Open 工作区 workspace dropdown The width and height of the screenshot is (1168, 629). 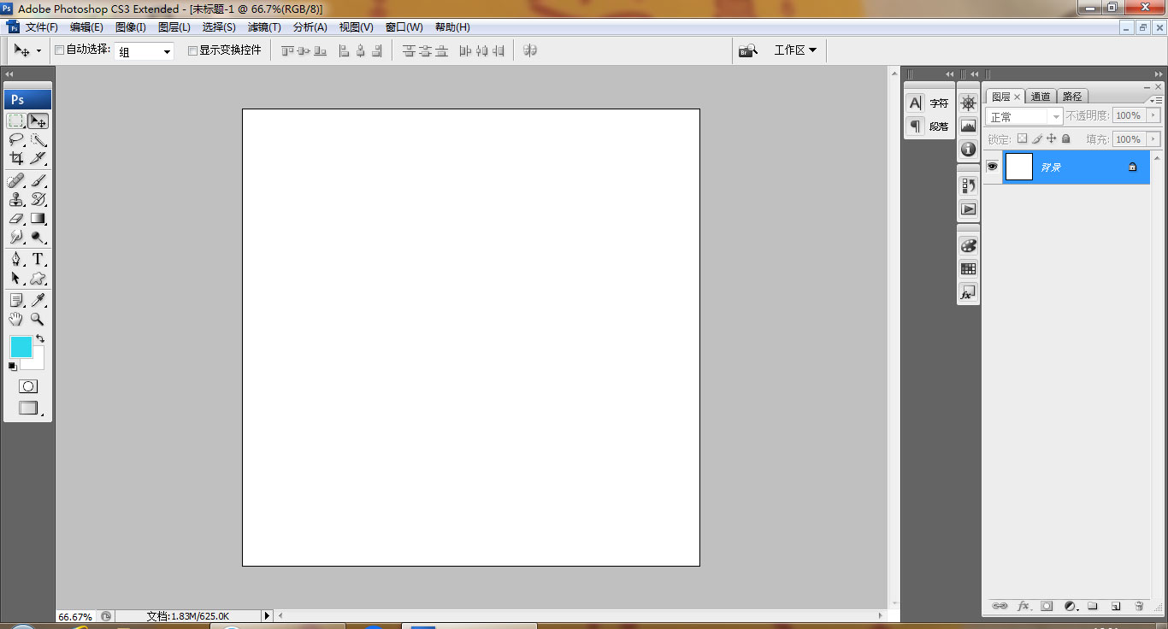[x=795, y=50]
